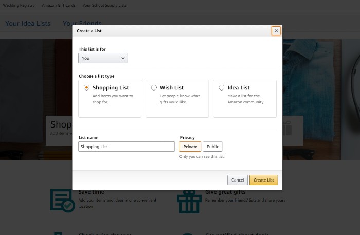Open the Amazon Gift Cards link
The image size is (360, 235).
(59, 5)
